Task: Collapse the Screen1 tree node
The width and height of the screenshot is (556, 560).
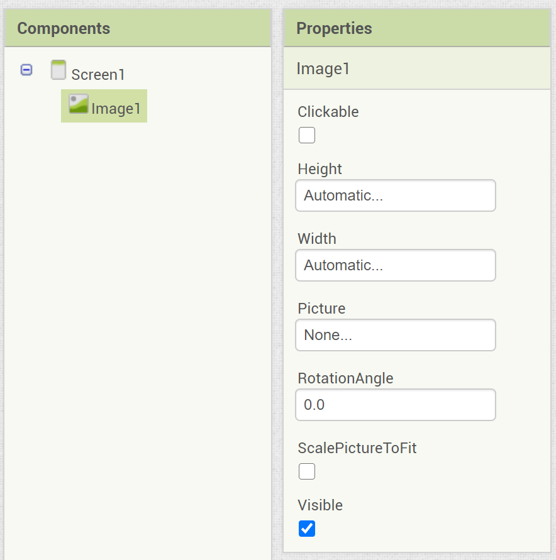Action: 26,70
